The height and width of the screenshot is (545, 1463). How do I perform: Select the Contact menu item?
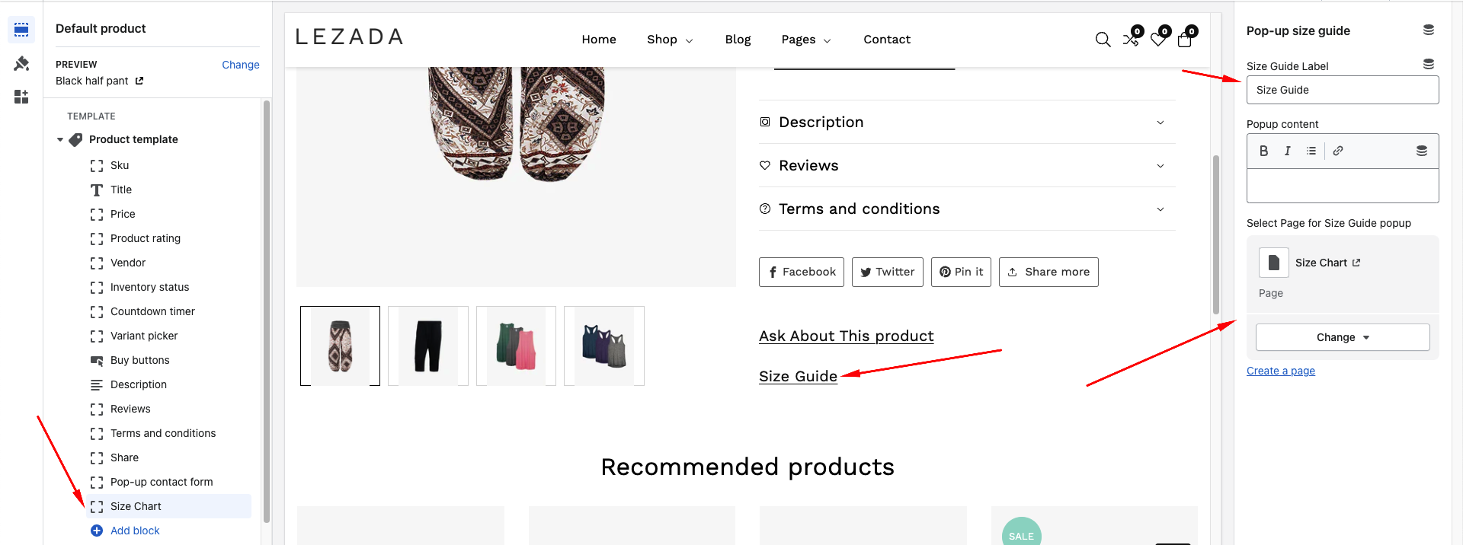[x=886, y=39]
